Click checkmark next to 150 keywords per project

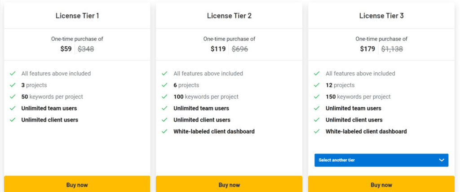(x=317, y=96)
